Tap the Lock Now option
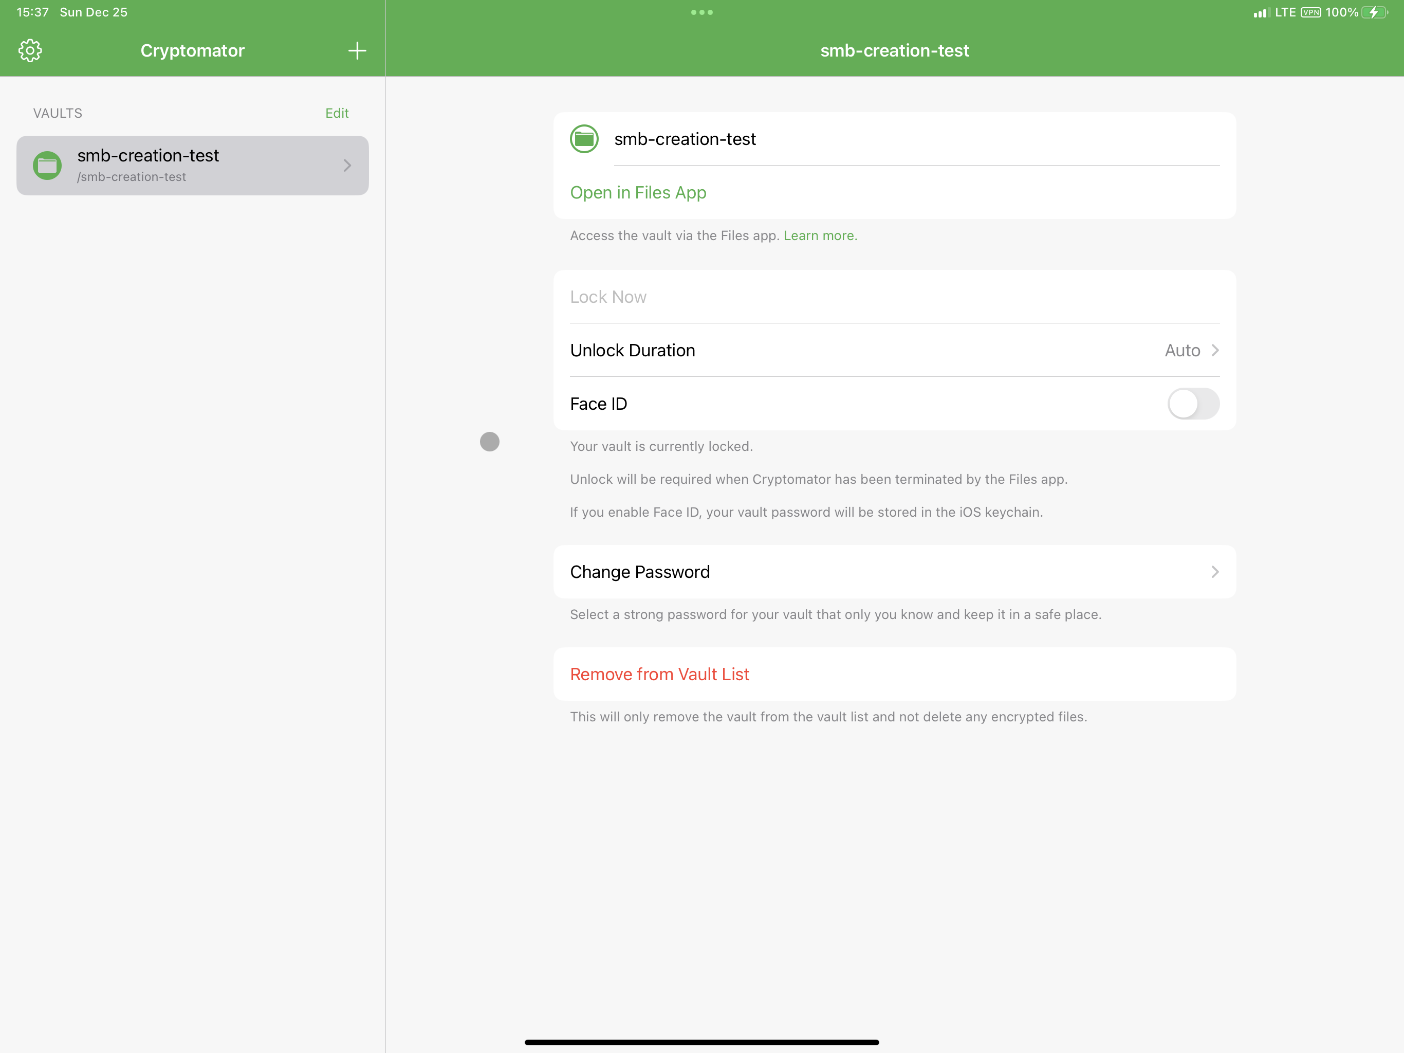The width and height of the screenshot is (1404, 1053). pos(608,297)
